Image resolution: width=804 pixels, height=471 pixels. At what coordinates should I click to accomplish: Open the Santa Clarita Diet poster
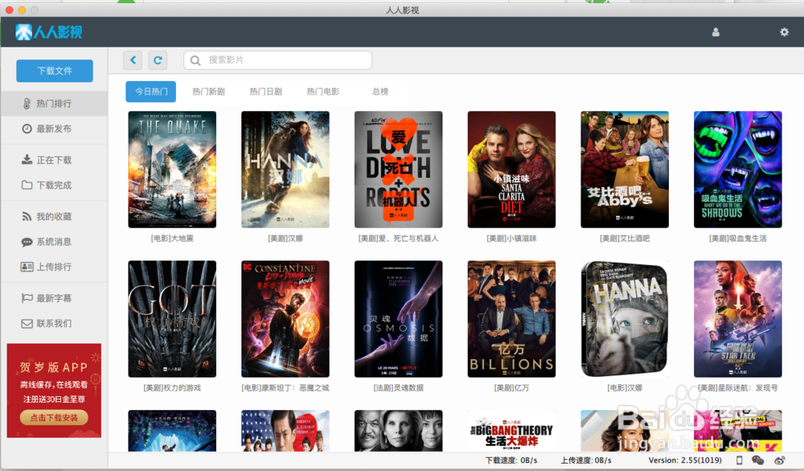511,170
